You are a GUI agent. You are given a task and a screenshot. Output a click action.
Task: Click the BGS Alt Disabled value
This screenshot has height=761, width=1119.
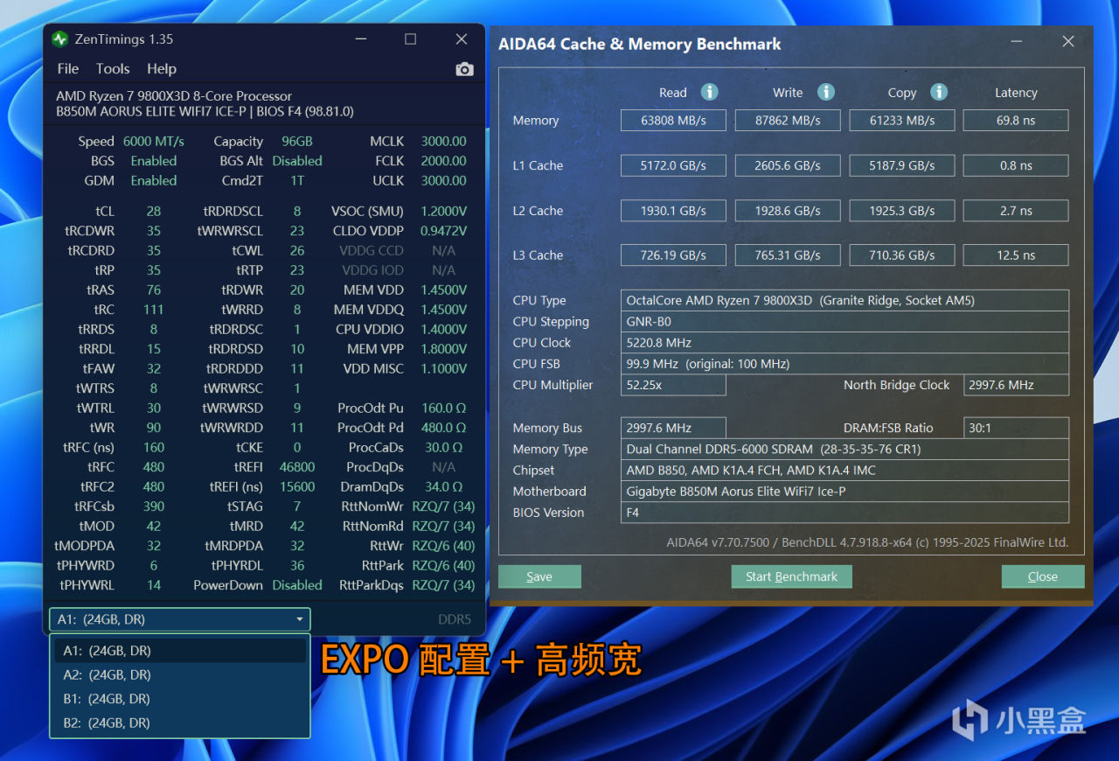pos(297,161)
